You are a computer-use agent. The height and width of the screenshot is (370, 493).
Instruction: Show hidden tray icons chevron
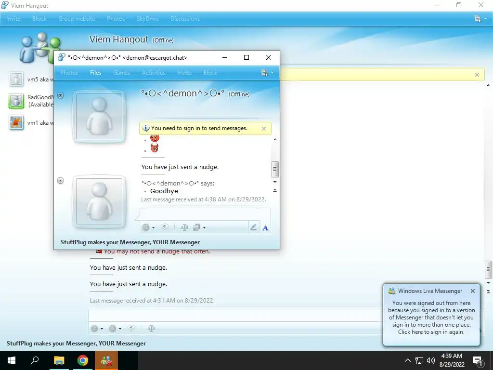(x=407, y=360)
